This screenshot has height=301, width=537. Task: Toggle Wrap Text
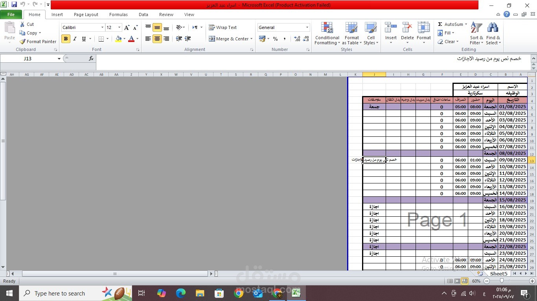click(x=223, y=27)
